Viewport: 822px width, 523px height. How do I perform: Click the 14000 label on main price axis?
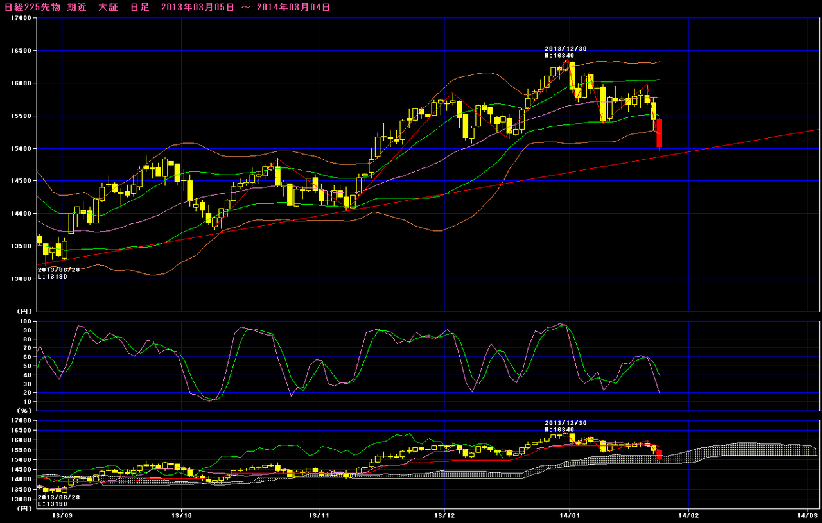(22, 214)
